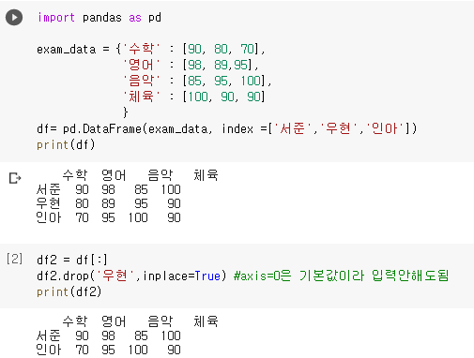474x358 pixels.
Task: Click the closing brace of exam_data
Action: tap(126, 112)
